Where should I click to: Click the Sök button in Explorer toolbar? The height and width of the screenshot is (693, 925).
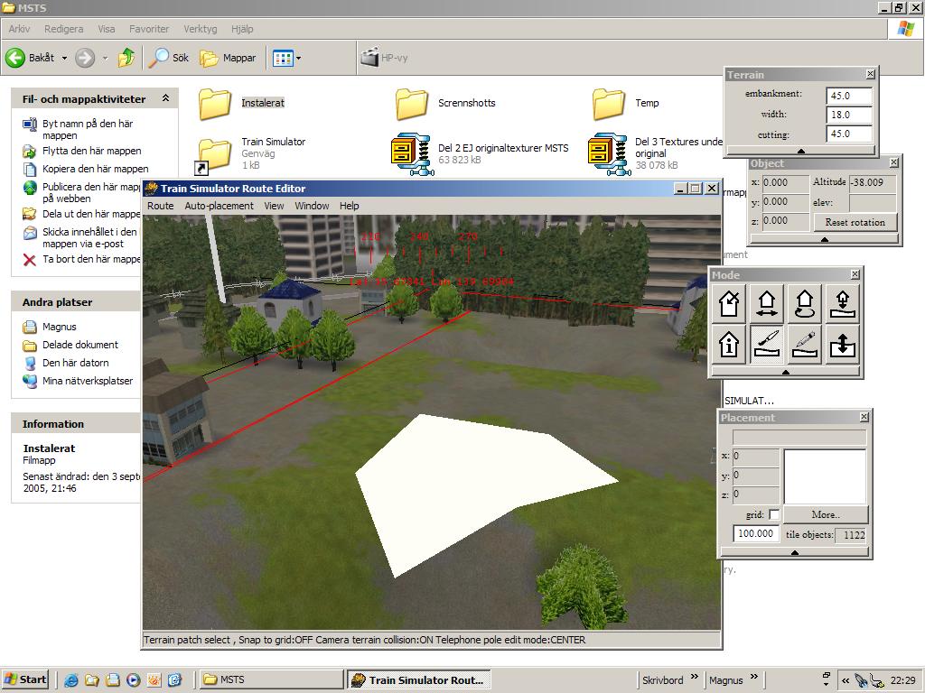pyautogui.click(x=169, y=58)
